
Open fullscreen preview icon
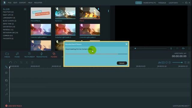tap(189, 49)
